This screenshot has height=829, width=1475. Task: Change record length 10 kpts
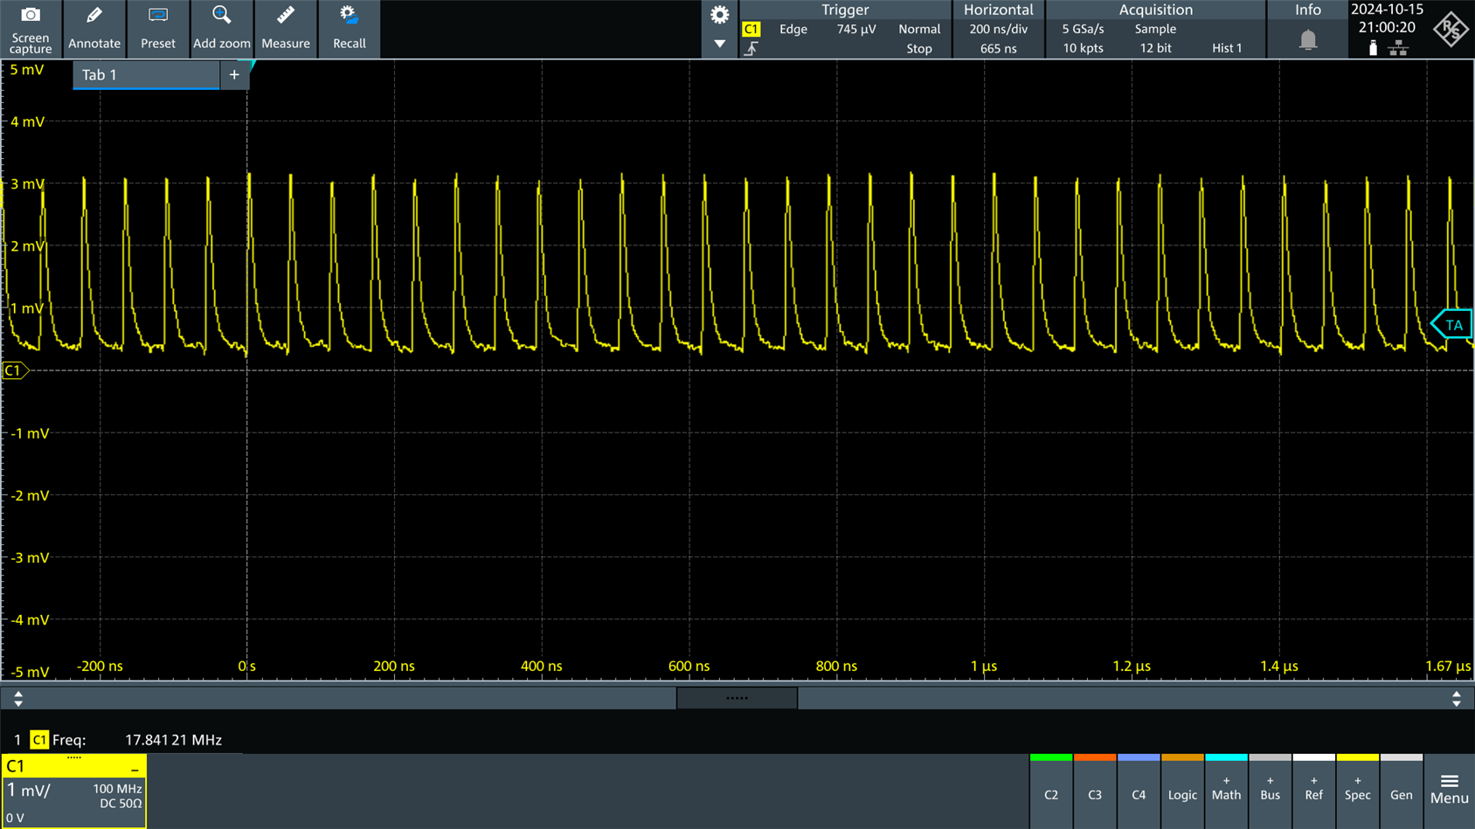coord(1083,49)
